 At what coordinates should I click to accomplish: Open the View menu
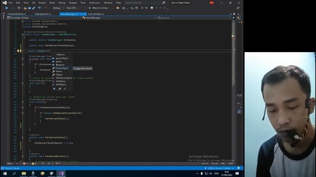coord(26,3)
